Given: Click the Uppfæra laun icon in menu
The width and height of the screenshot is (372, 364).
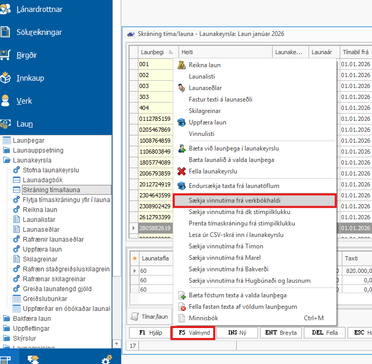Looking at the screenshot, I should (182, 122).
